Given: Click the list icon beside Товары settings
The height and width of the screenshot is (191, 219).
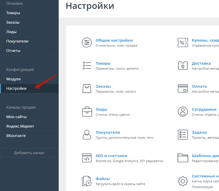Looking at the screenshot, I should (x=87, y=66).
